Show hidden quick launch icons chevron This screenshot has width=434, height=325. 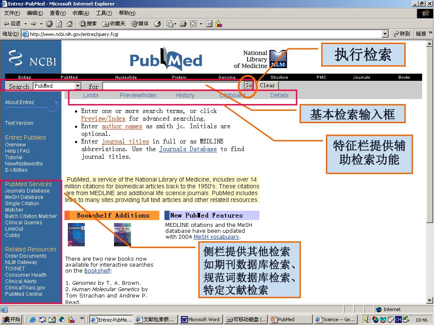(x=82, y=318)
